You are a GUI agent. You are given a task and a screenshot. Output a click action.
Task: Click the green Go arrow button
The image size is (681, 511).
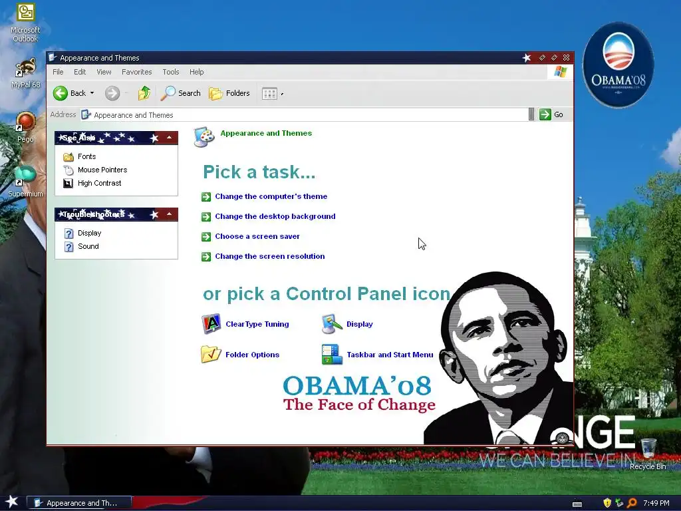(545, 114)
